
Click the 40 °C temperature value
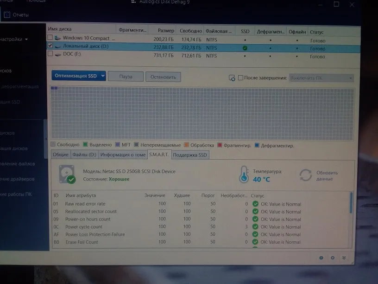tap(261, 179)
